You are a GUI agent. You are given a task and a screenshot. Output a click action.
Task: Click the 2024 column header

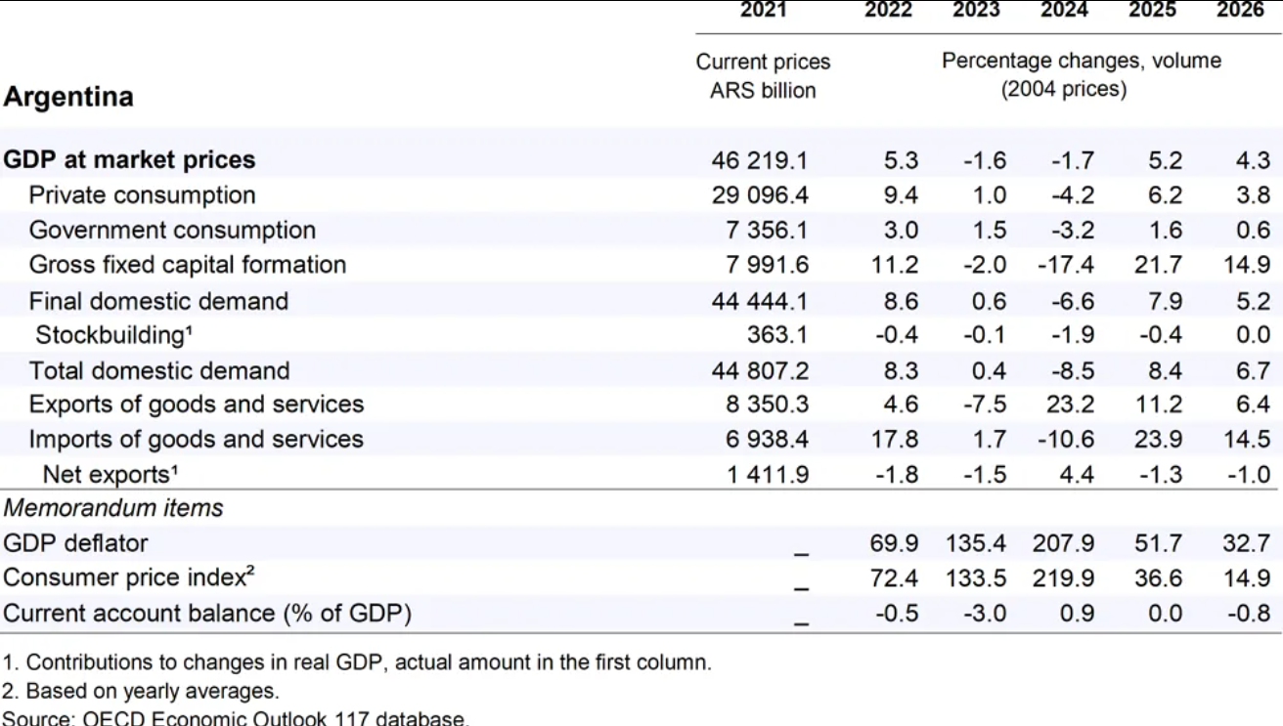pyautogui.click(x=1064, y=10)
